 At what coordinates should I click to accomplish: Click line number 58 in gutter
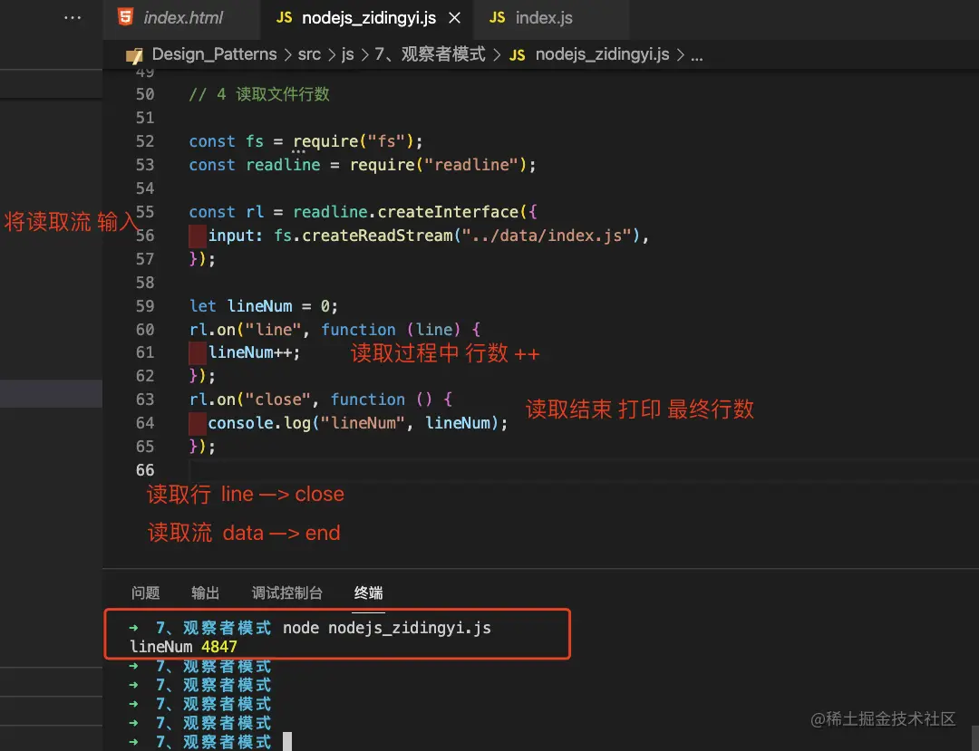pyautogui.click(x=145, y=283)
